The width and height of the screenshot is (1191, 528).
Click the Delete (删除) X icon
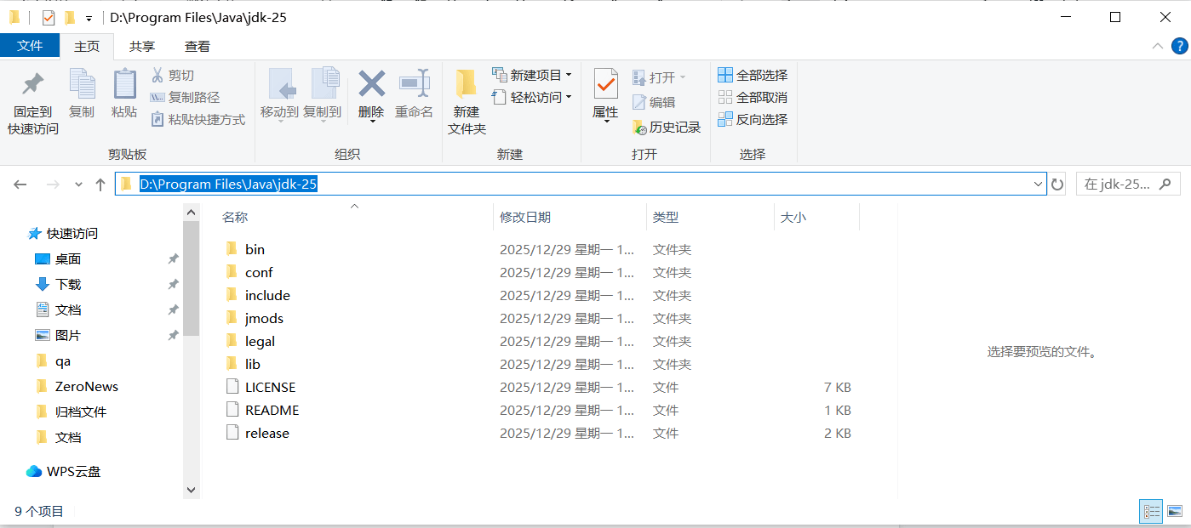coord(371,84)
